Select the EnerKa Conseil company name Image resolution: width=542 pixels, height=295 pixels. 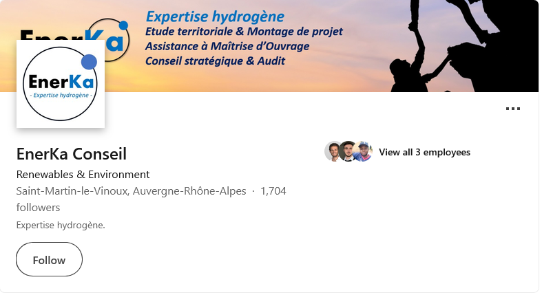point(72,154)
